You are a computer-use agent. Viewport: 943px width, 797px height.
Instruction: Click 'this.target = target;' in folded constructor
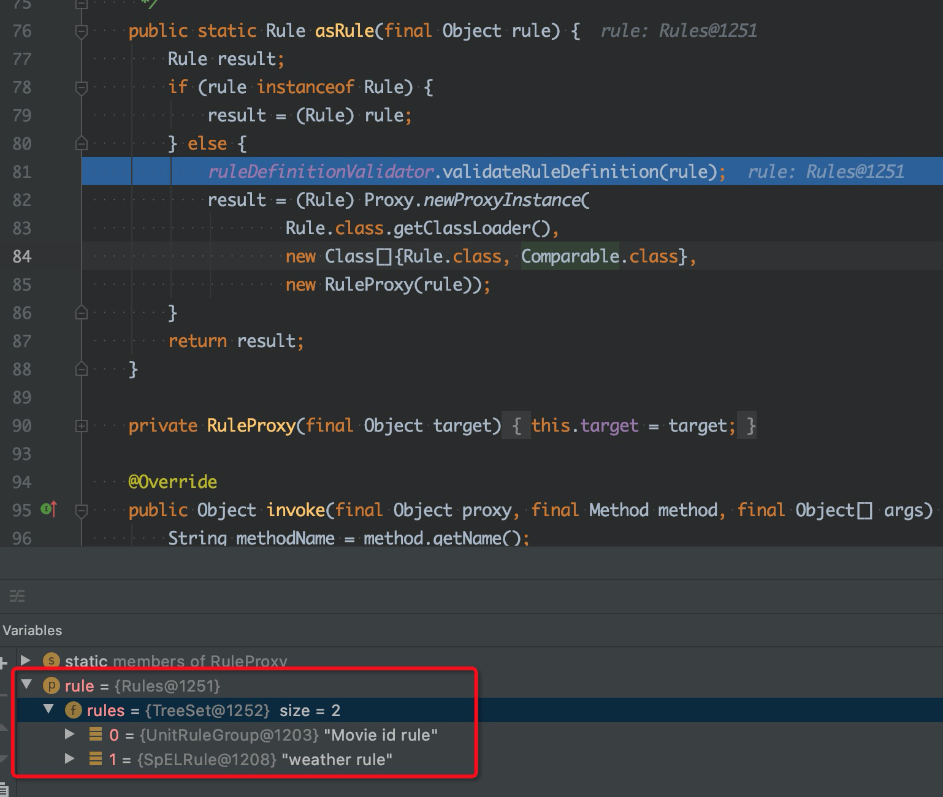(x=633, y=425)
